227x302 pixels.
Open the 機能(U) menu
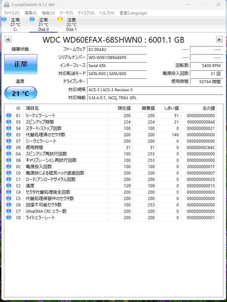point(48,13)
